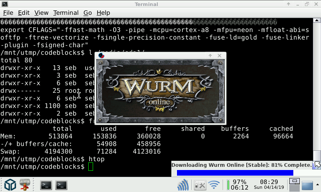Open the signal strength tray icon
This screenshot has height=192, width=321.
pyautogui.click(x=183, y=185)
